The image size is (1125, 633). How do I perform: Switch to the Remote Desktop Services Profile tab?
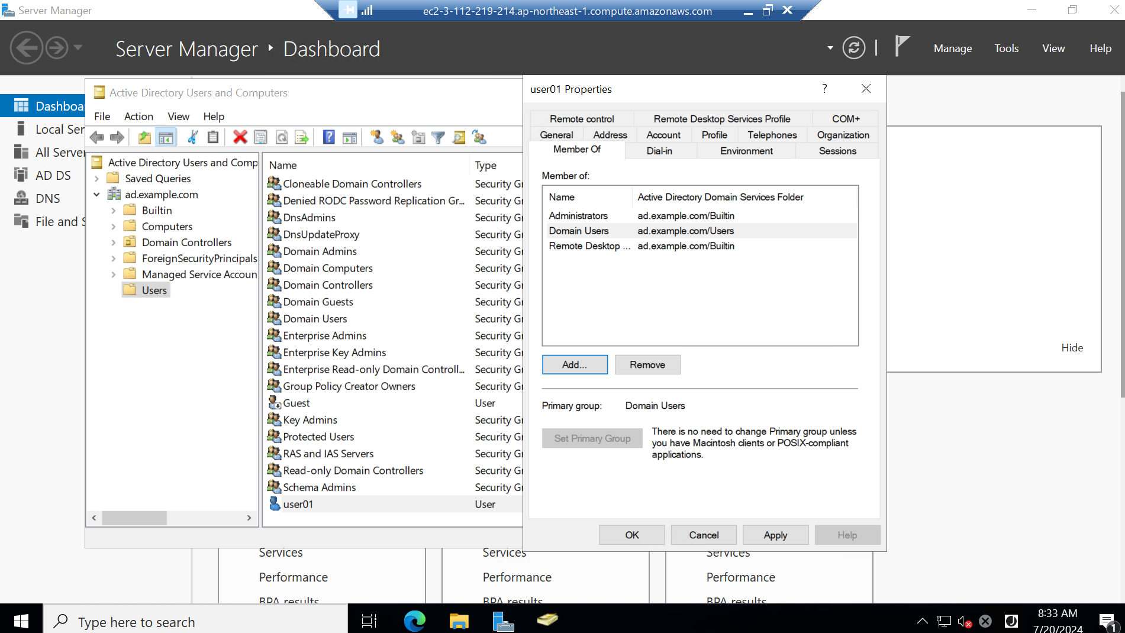coord(722,119)
